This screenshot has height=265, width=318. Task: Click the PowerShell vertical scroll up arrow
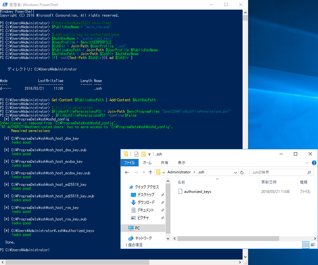(245, 12)
